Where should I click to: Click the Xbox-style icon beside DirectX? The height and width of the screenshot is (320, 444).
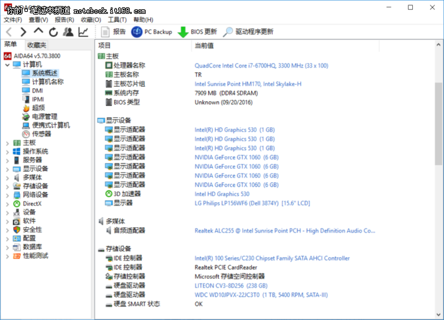coord(17,203)
